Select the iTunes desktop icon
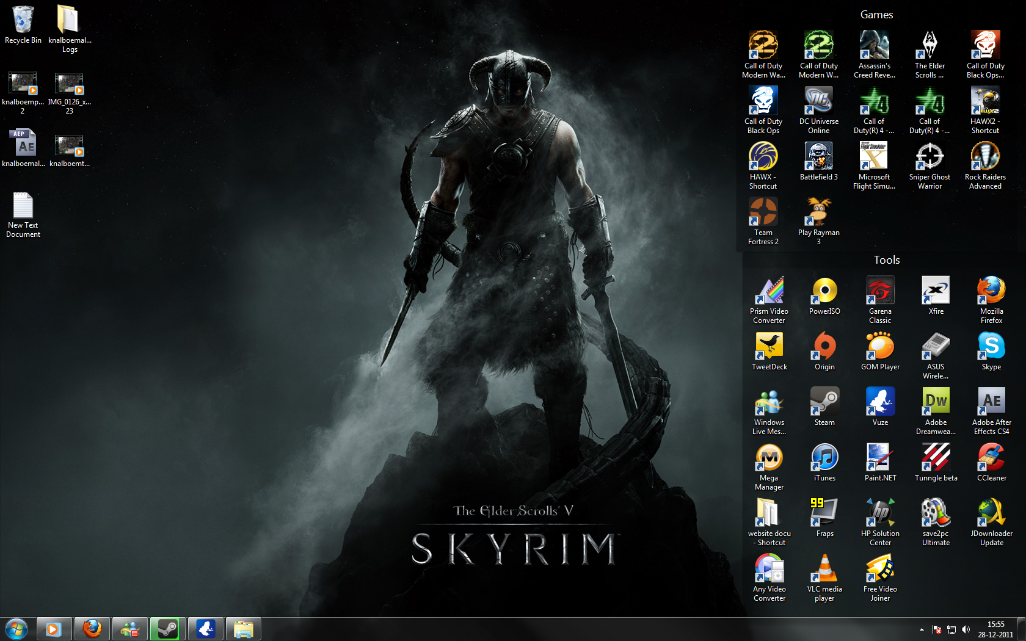Viewport: 1026px width, 641px height. pyautogui.click(x=824, y=457)
